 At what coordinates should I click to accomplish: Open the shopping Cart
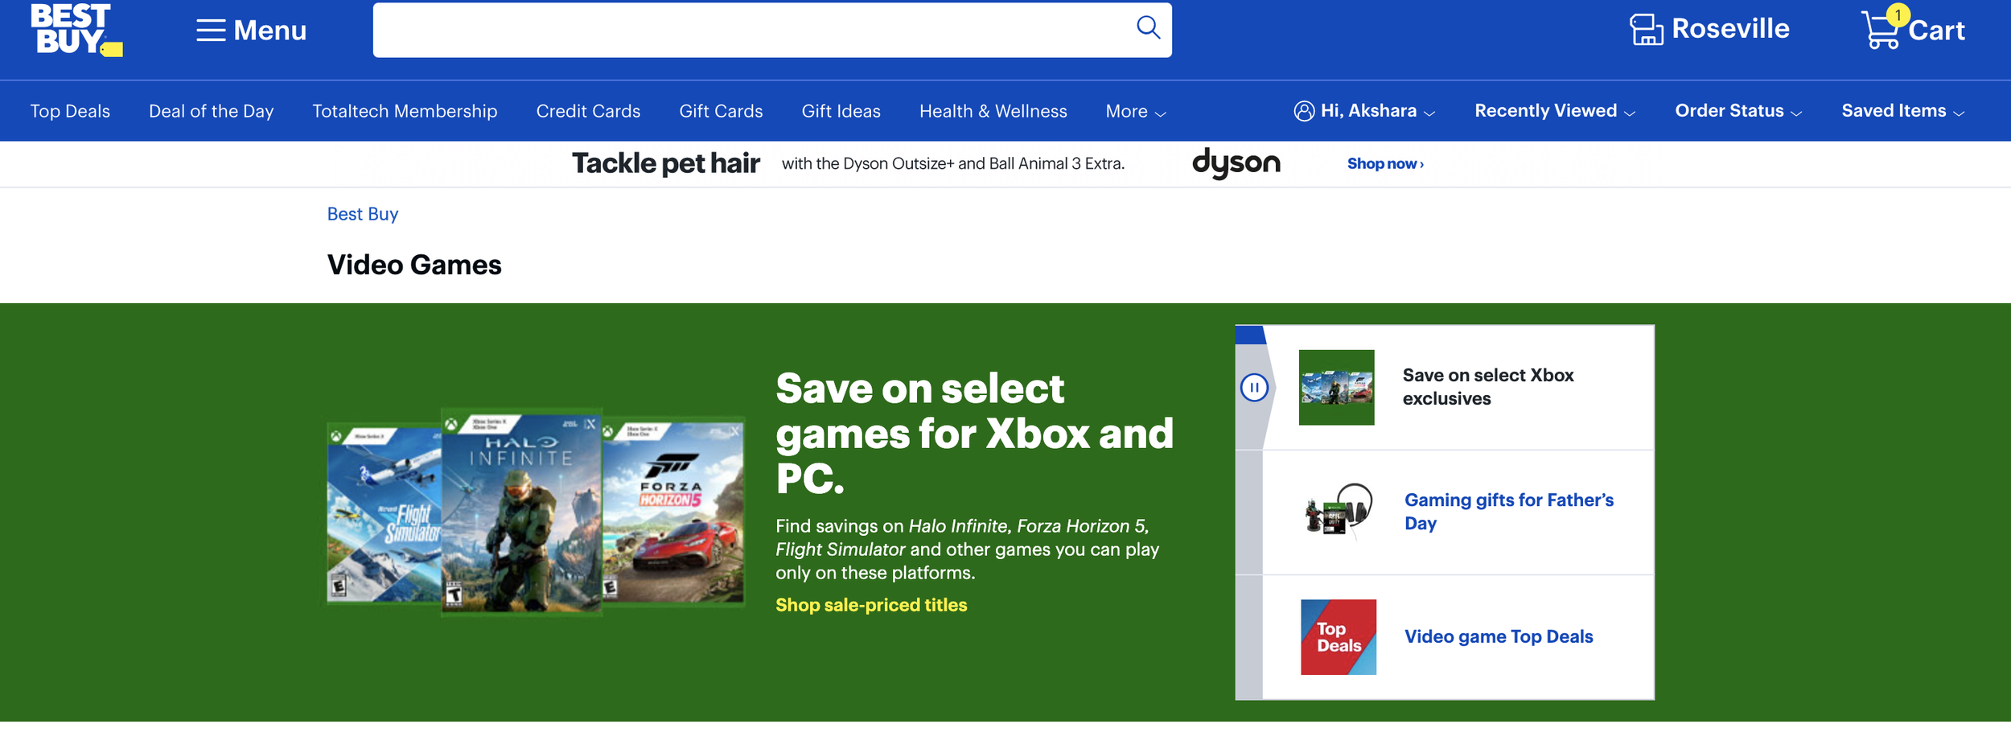[x=1913, y=29]
